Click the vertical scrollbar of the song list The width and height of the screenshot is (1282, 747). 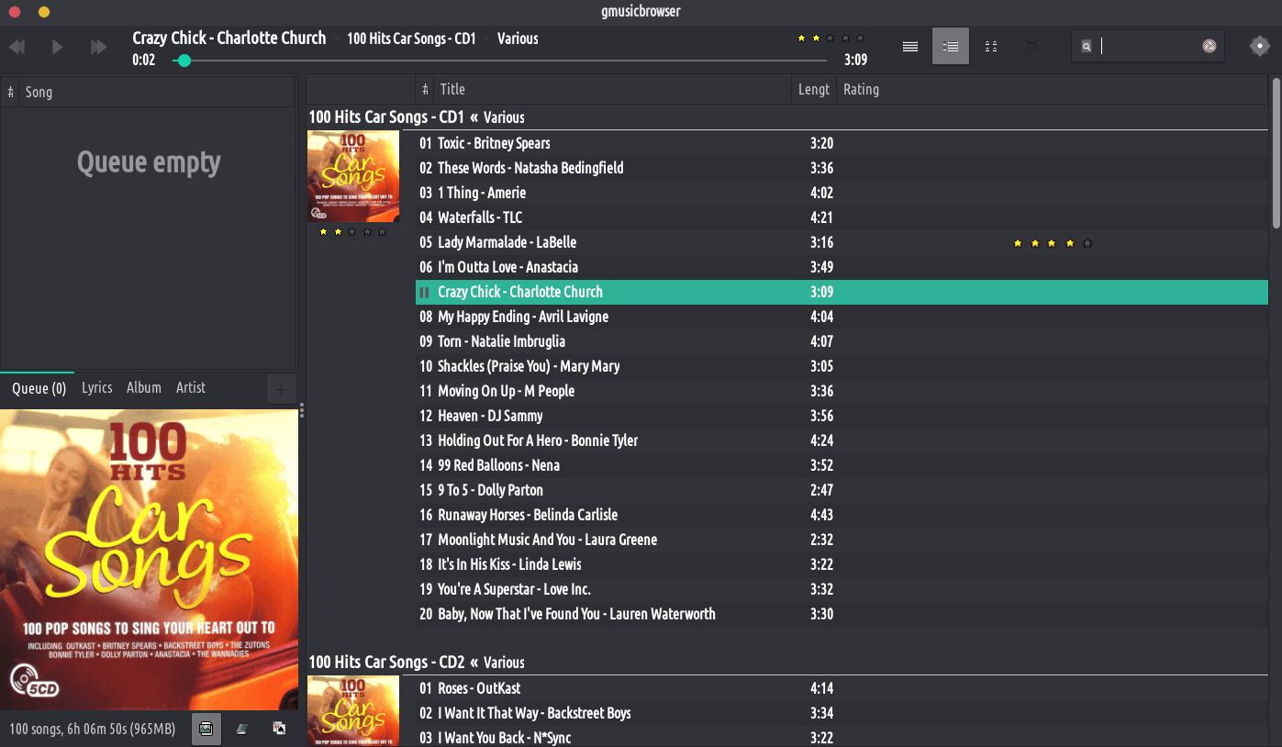(1276, 154)
